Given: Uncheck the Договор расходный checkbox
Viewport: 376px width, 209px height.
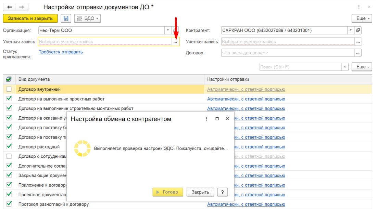Looking at the screenshot, I should tap(9, 146).
